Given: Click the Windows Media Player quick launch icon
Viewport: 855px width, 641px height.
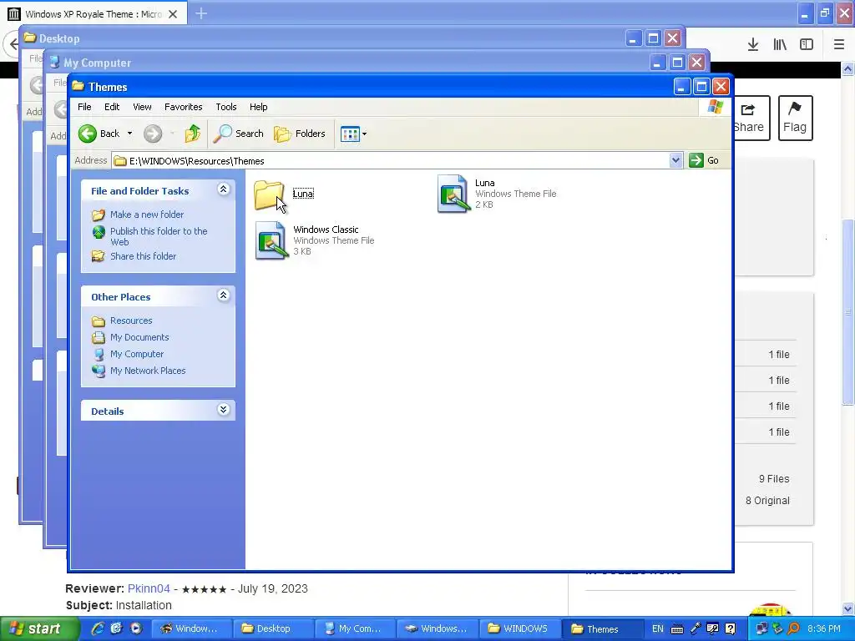Looking at the screenshot, I should 136,628.
